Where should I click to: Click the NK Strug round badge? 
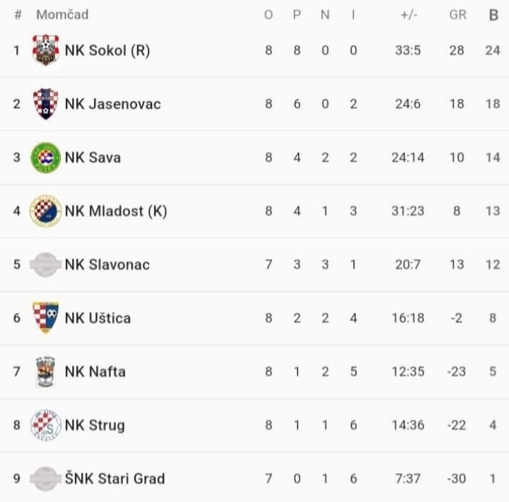point(46,425)
